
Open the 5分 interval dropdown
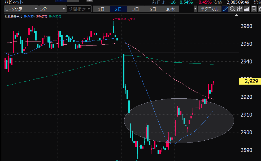click(53, 9)
